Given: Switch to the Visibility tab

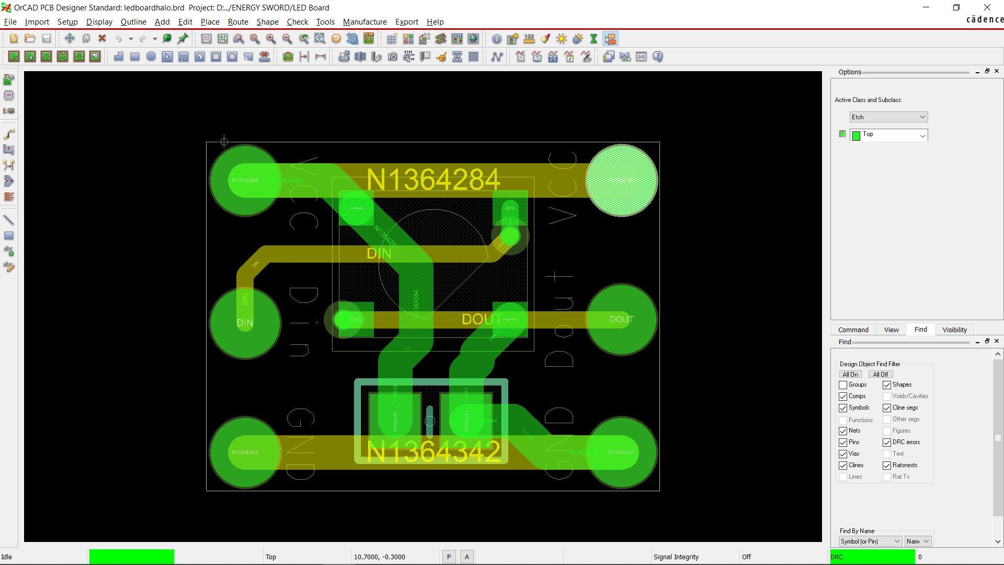Looking at the screenshot, I should 954,330.
